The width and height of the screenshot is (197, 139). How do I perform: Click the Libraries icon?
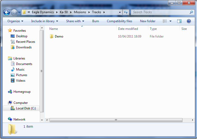point(10,58)
